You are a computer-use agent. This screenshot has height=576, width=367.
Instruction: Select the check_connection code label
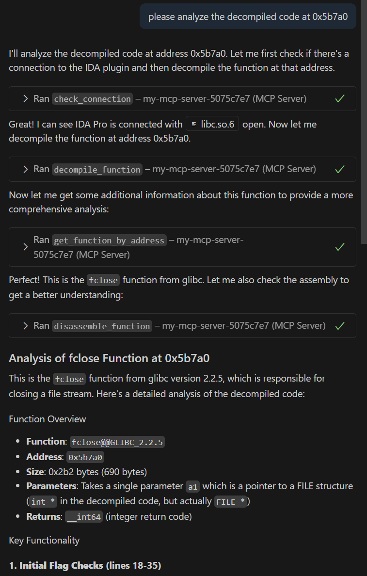pyautogui.click(x=92, y=98)
